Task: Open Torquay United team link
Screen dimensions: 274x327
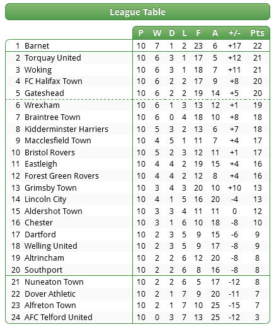Action: 53,58
